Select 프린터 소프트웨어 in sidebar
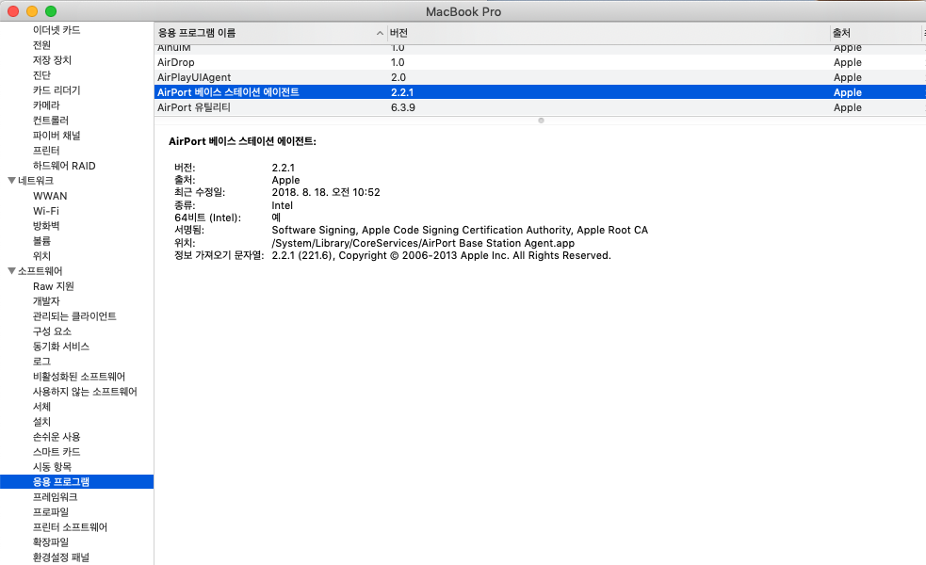This screenshot has height=565, width=926. [70, 527]
